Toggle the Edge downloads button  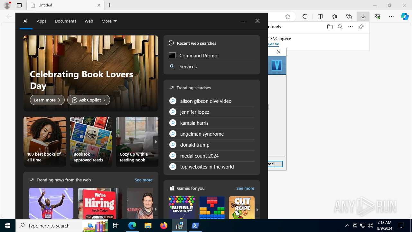[363, 16]
